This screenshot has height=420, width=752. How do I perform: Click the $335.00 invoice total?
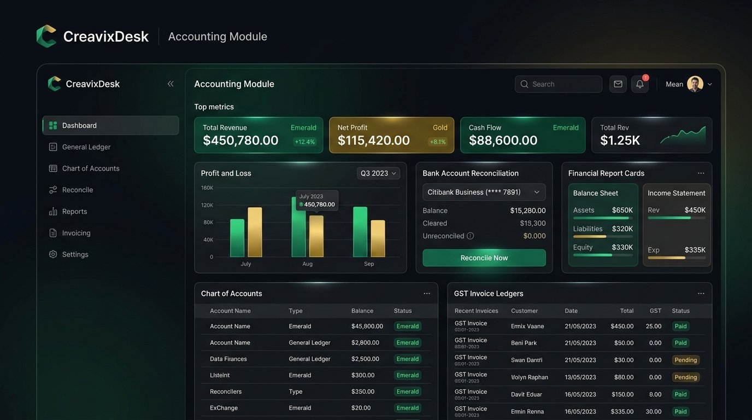622,411
